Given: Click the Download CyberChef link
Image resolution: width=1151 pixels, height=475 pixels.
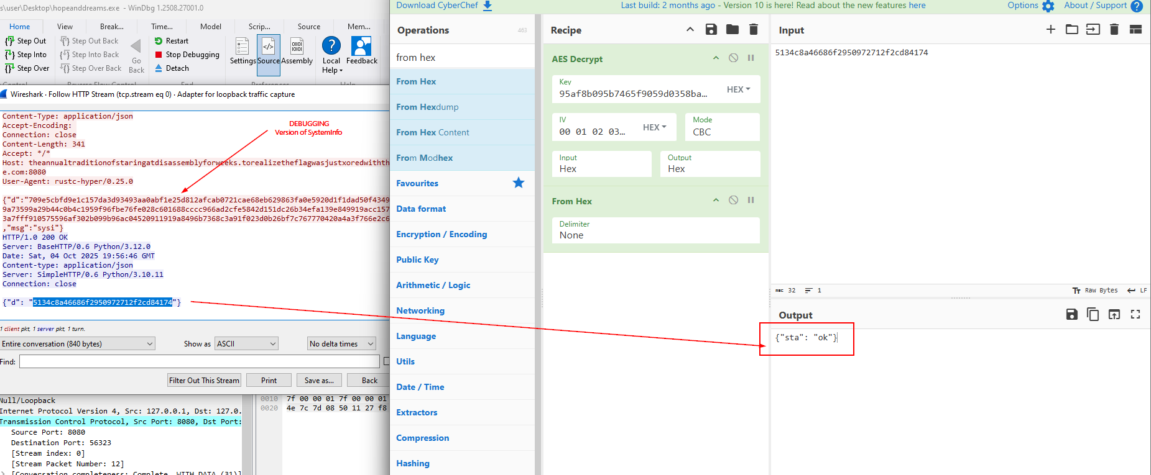Looking at the screenshot, I should [443, 6].
